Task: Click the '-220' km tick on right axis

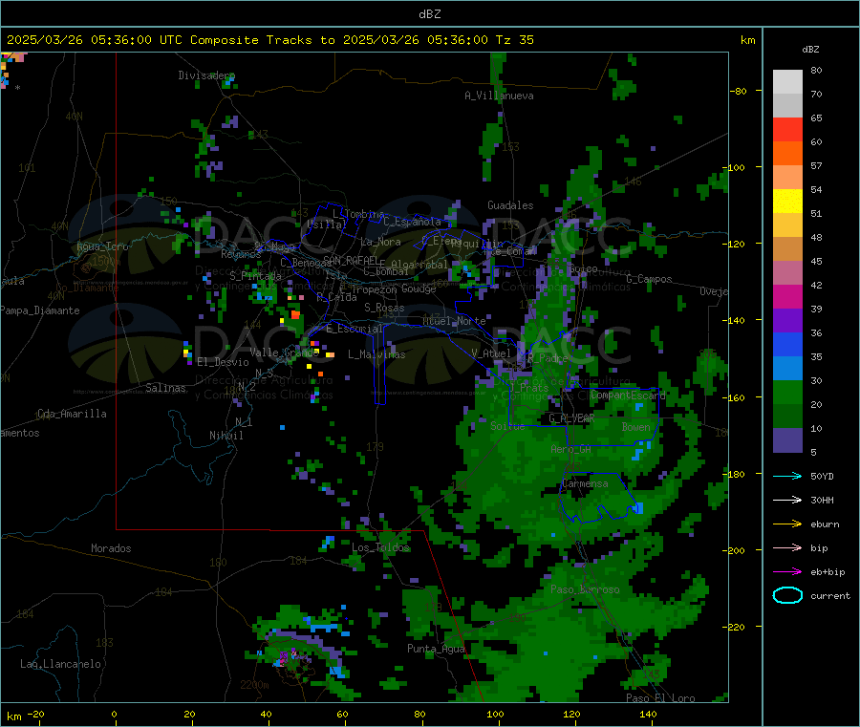Action: [x=737, y=628]
